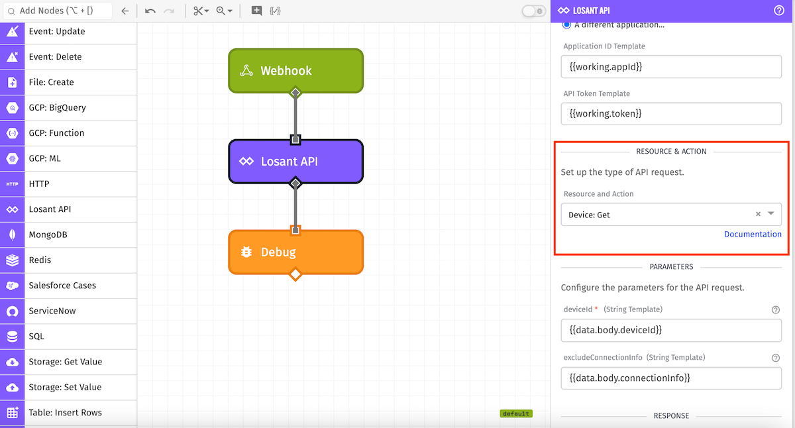Click the default version tag on canvas
This screenshot has height=428, width=795.
pos(515,413)
